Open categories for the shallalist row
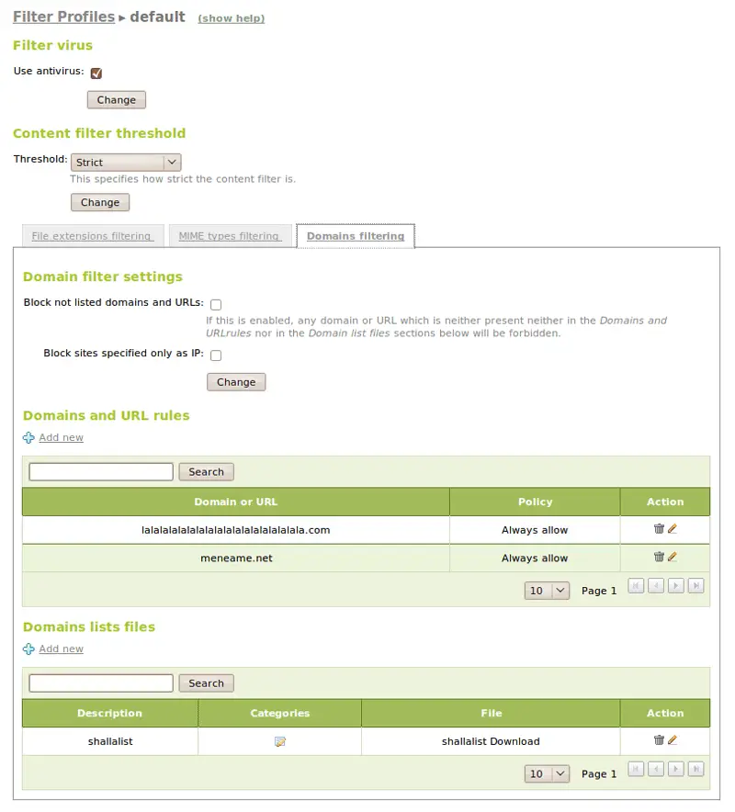Viewport: 735px width, 812px height. click(x=279, y=741)
